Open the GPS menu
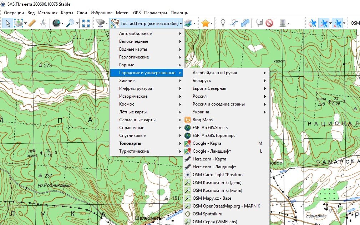 tap(137, 13)
